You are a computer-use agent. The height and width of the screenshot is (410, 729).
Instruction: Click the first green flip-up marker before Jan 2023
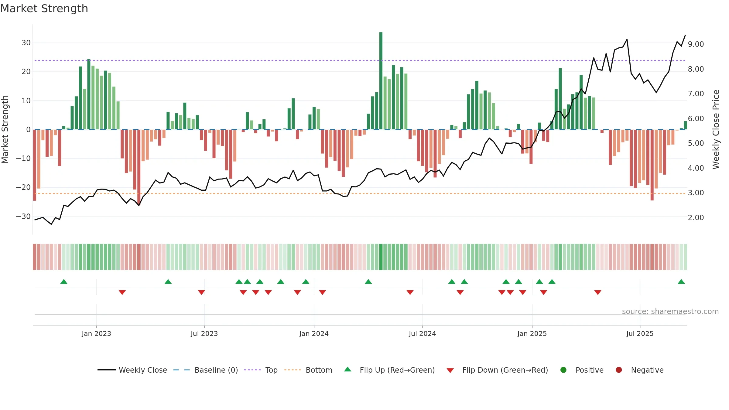click(64, 282)
